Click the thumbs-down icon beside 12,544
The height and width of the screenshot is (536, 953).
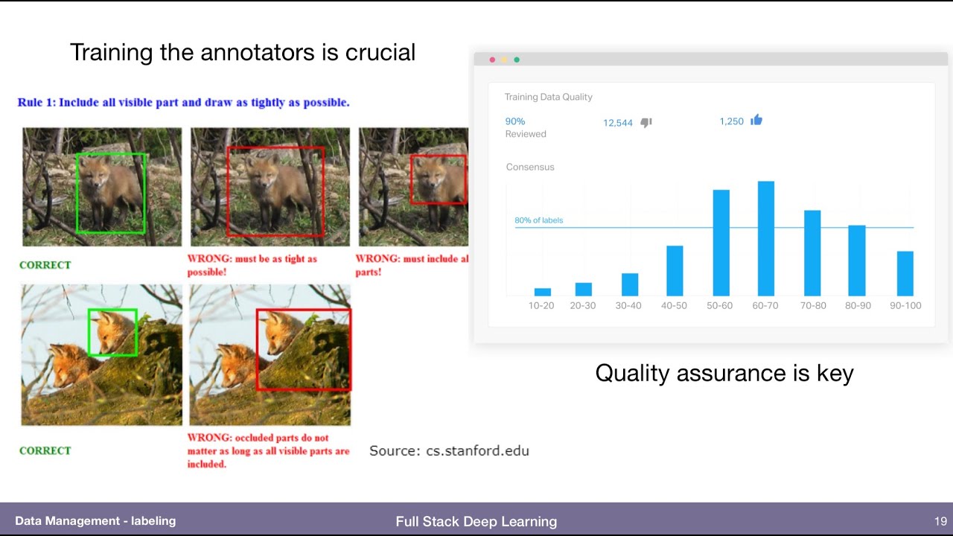[646, 123]
